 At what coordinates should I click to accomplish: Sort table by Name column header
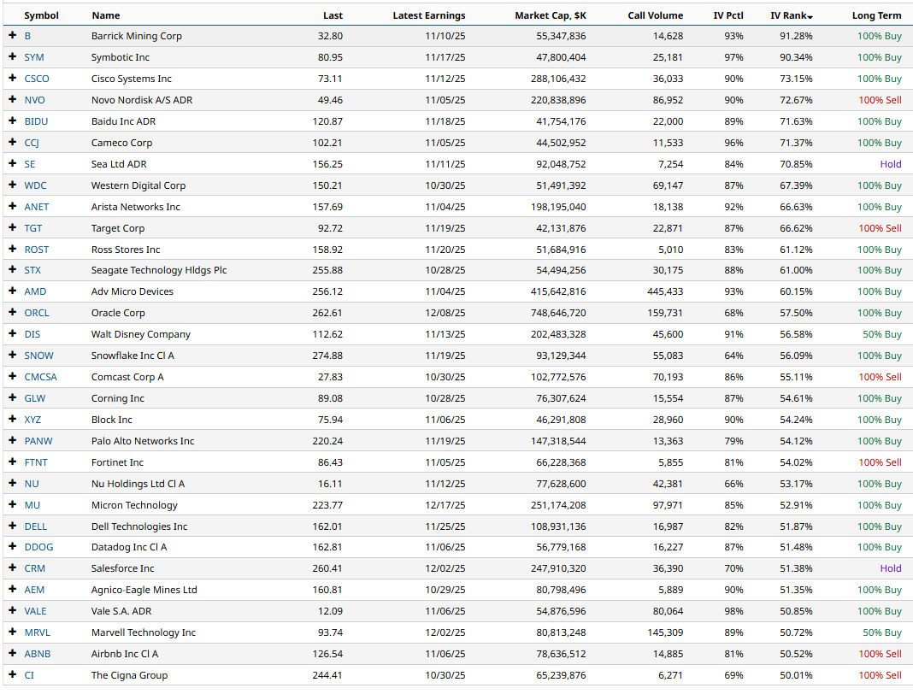coord(105,15)
